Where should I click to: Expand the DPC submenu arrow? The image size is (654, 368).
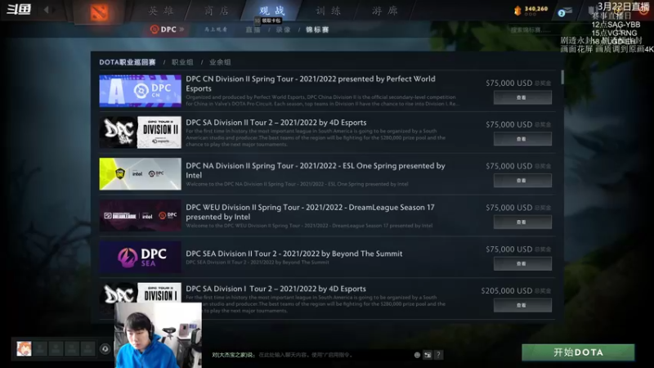click(181, 29)
